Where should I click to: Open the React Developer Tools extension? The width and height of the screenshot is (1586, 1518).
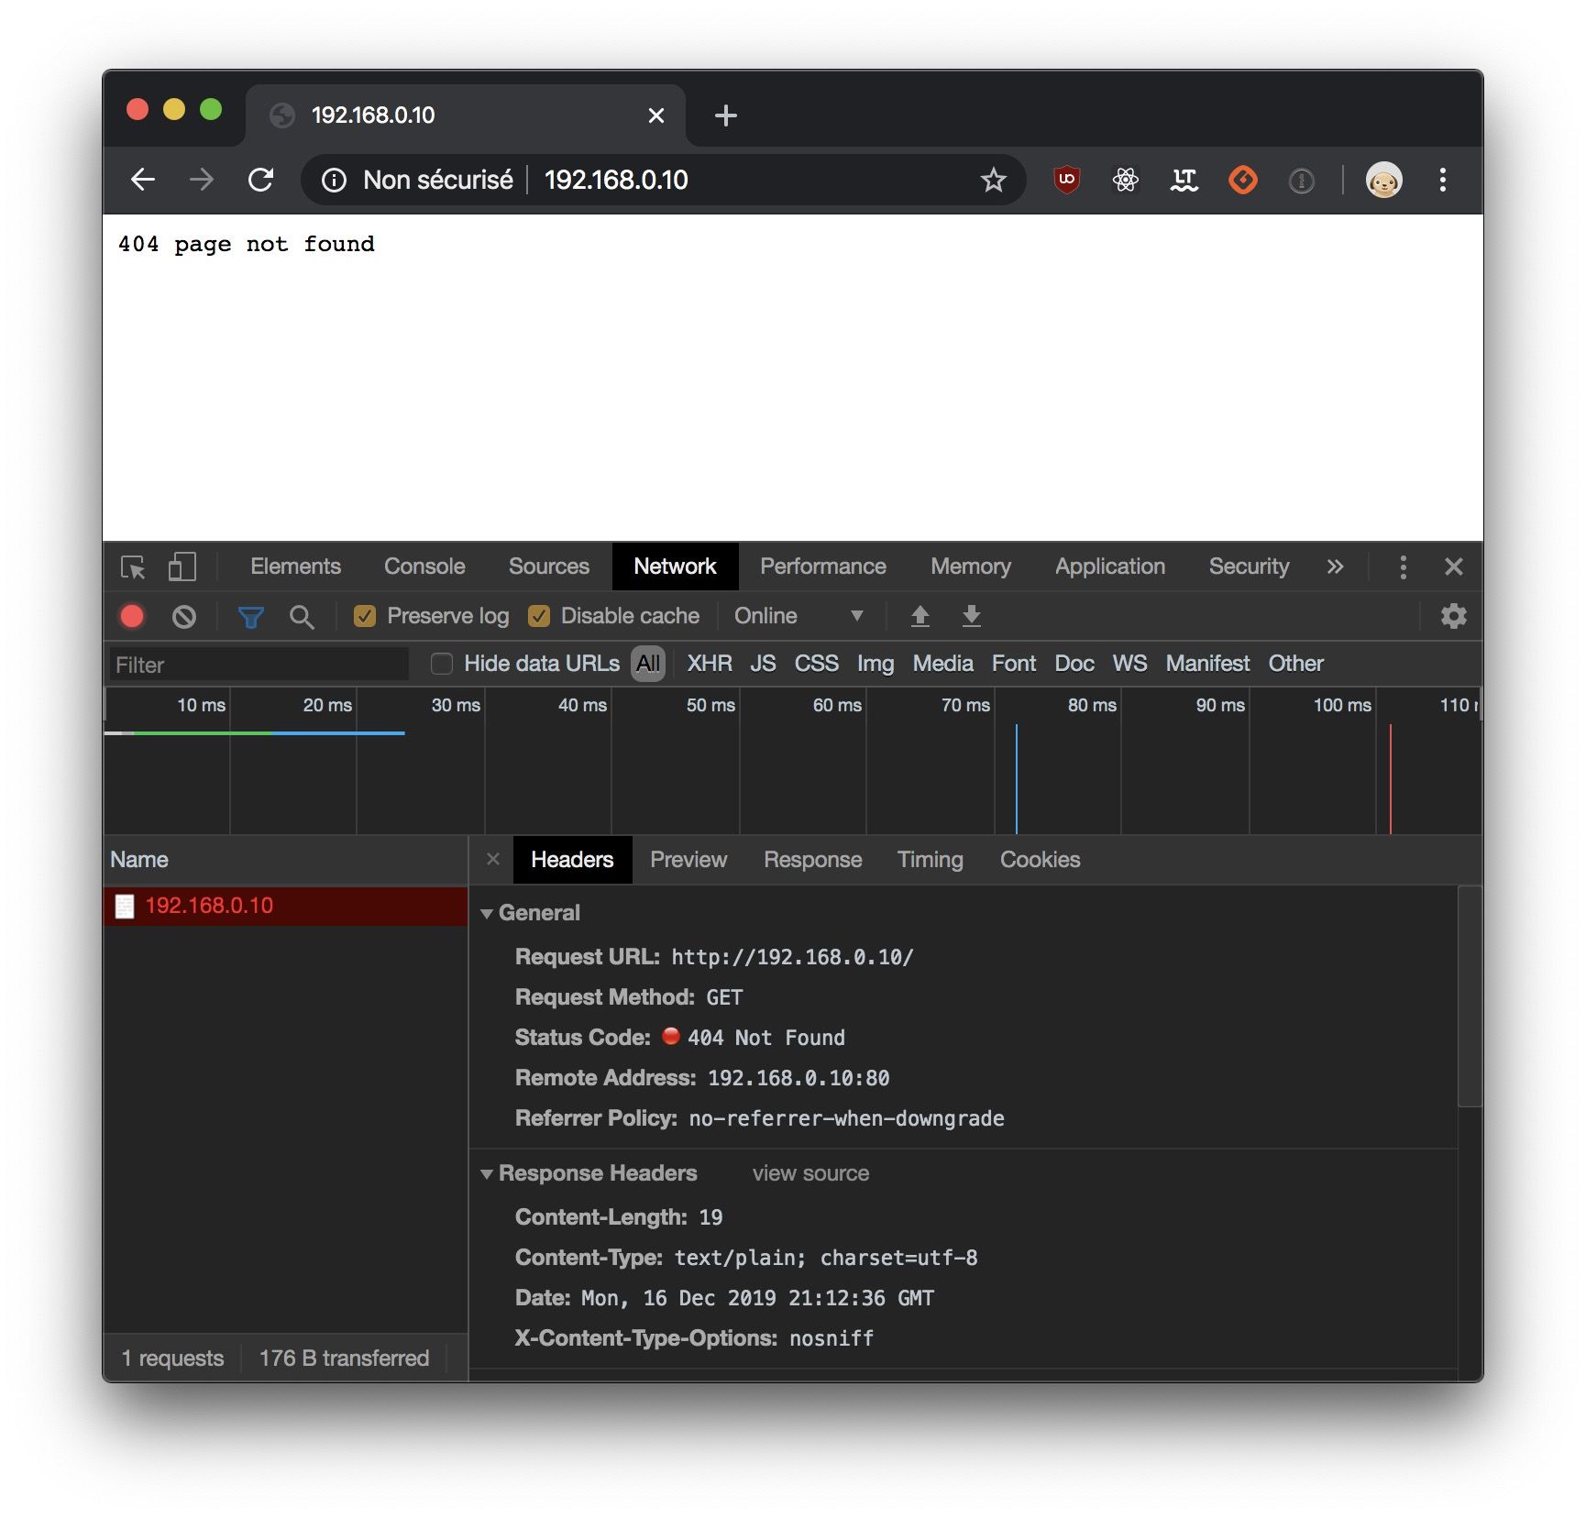click(1125, 180)
